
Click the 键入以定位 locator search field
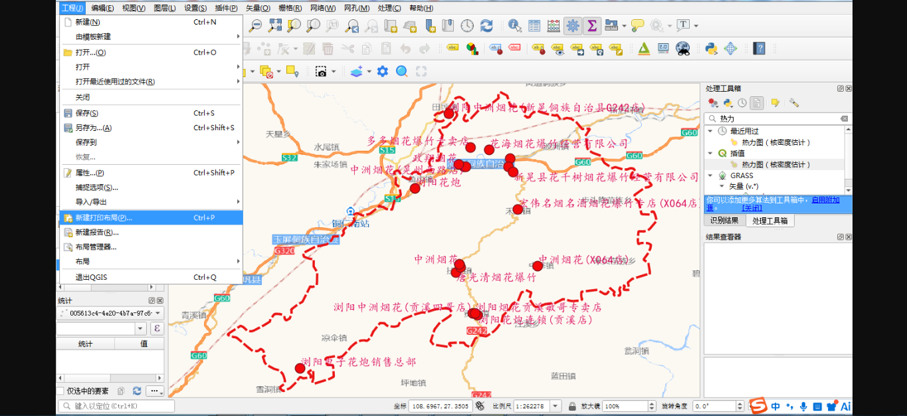(116, 406)
